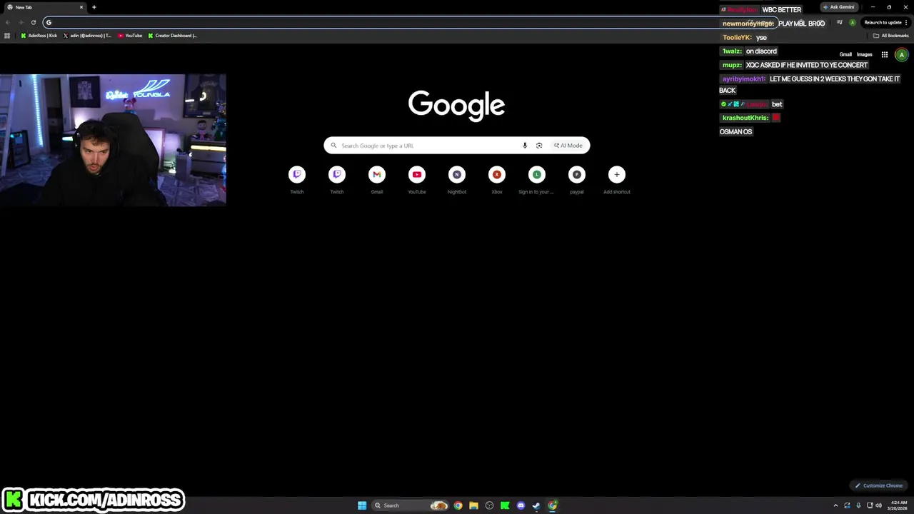
Task: Open OBS Studio from taskbar
Action: (x=489, y=505)
